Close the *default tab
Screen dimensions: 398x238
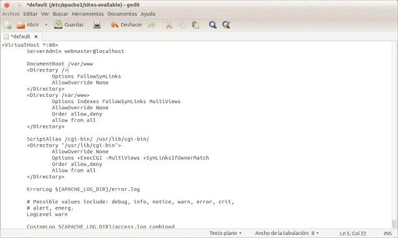pyautogui.click(x=36, y=37)
